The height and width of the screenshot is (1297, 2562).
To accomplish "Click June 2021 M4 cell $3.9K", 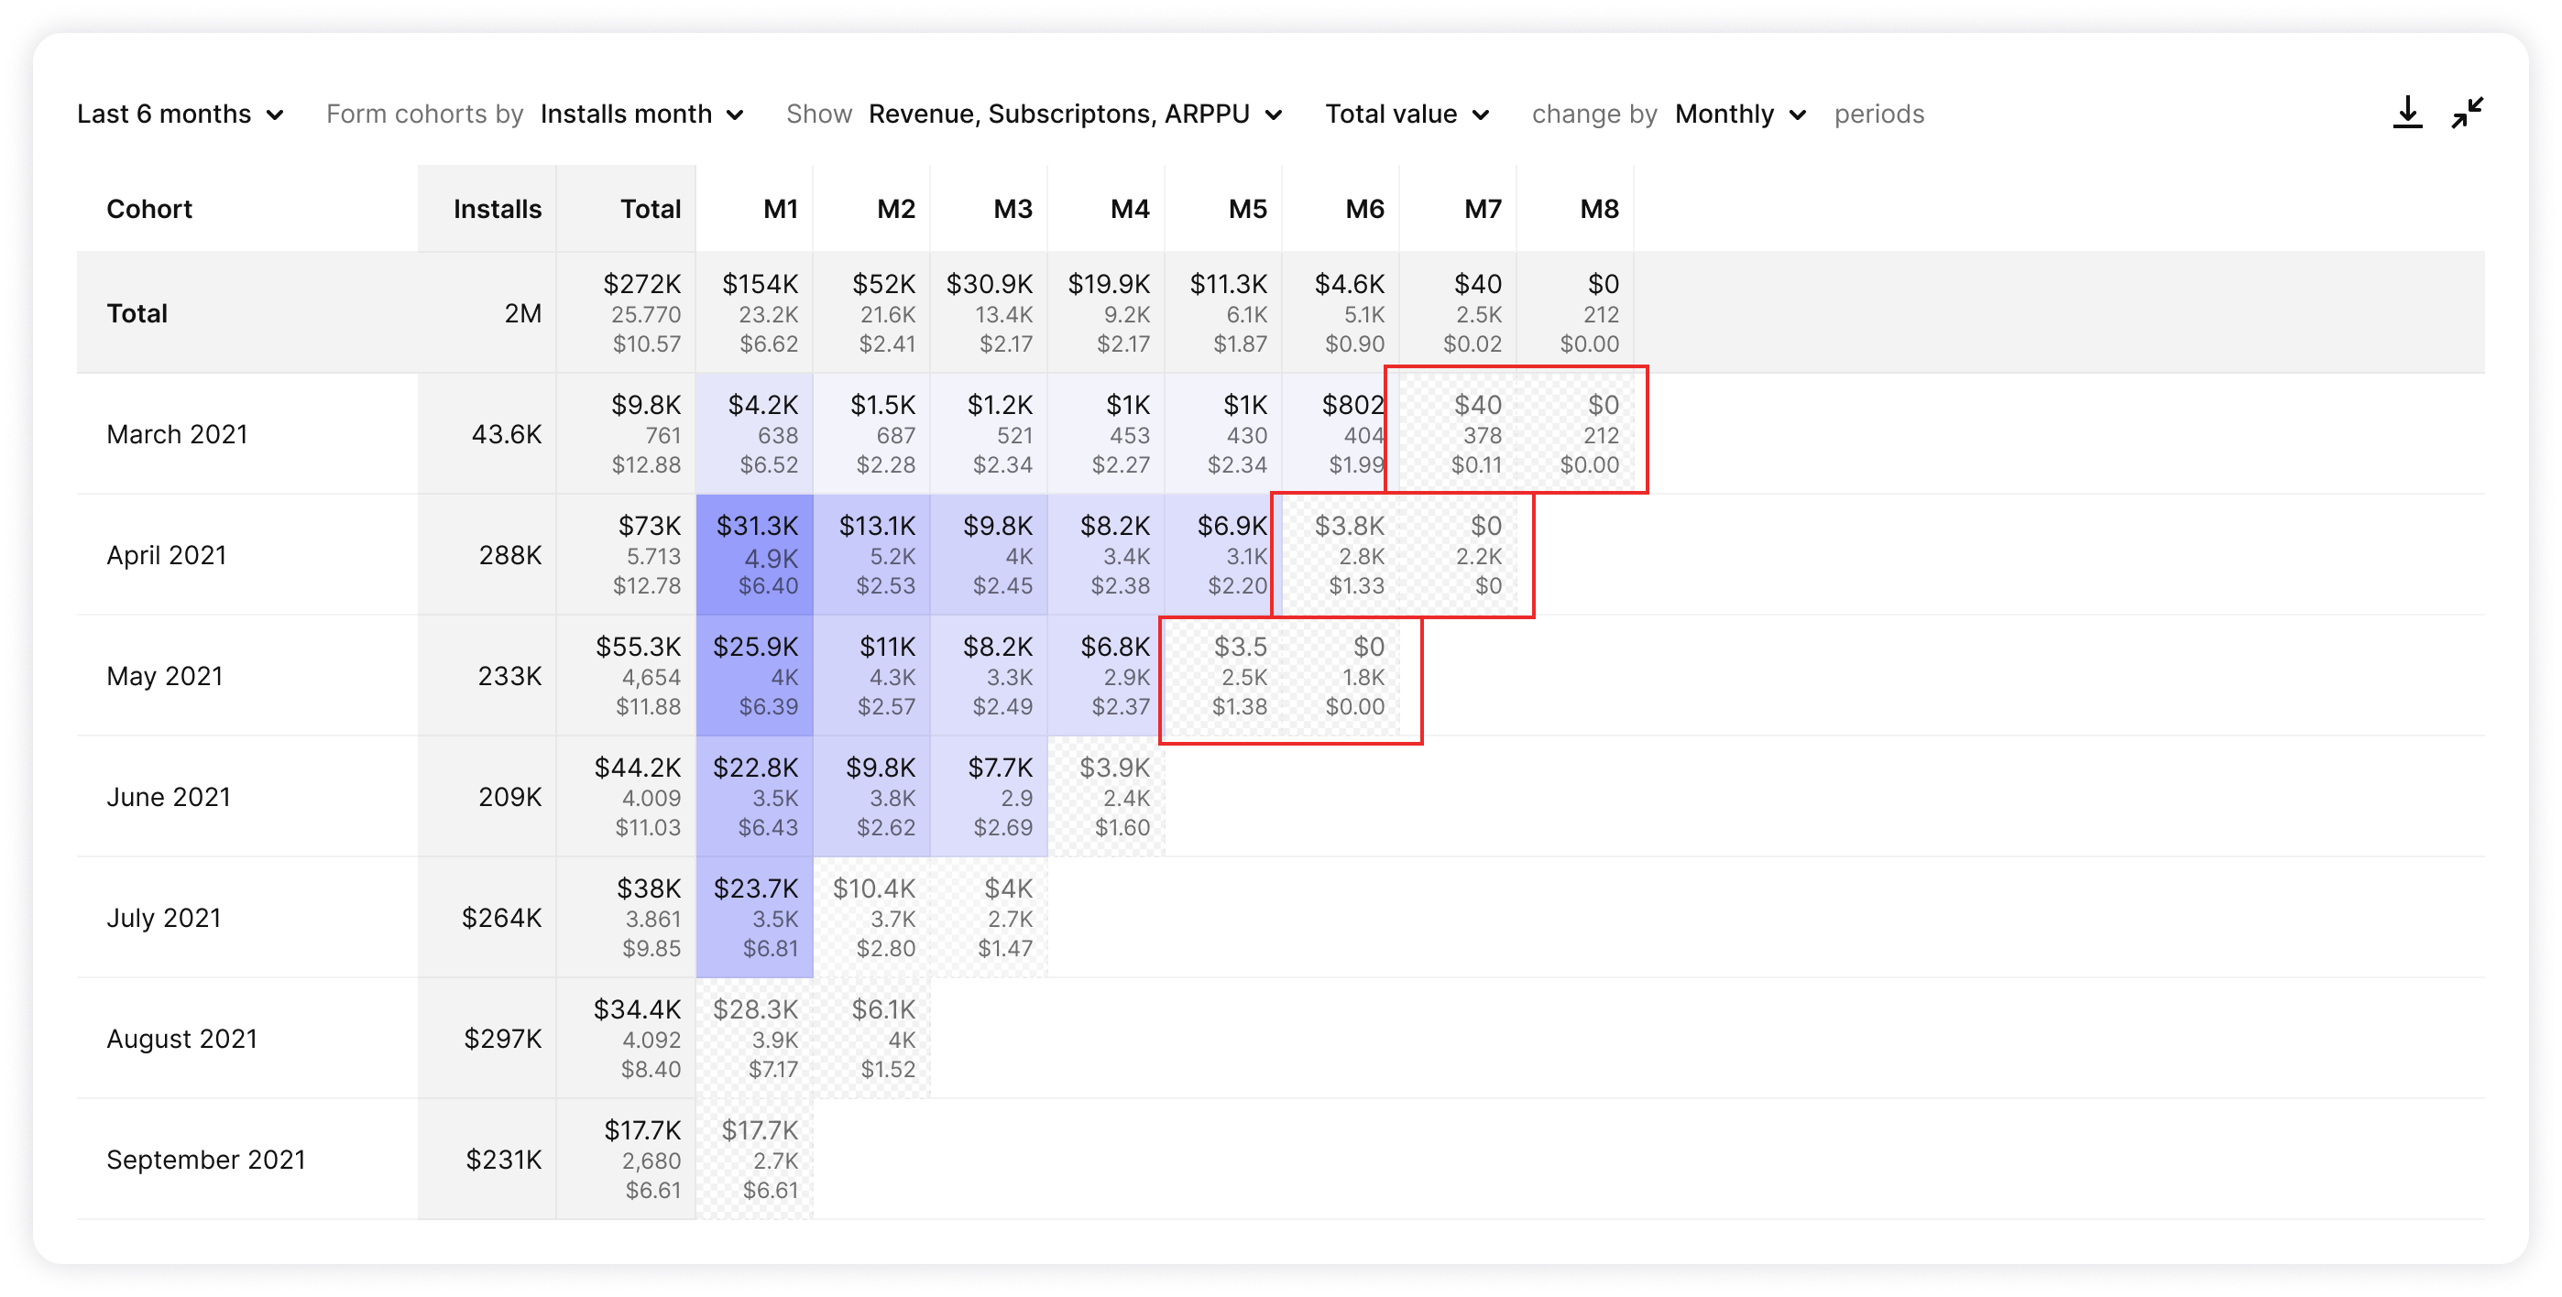I will point(1113,796).
